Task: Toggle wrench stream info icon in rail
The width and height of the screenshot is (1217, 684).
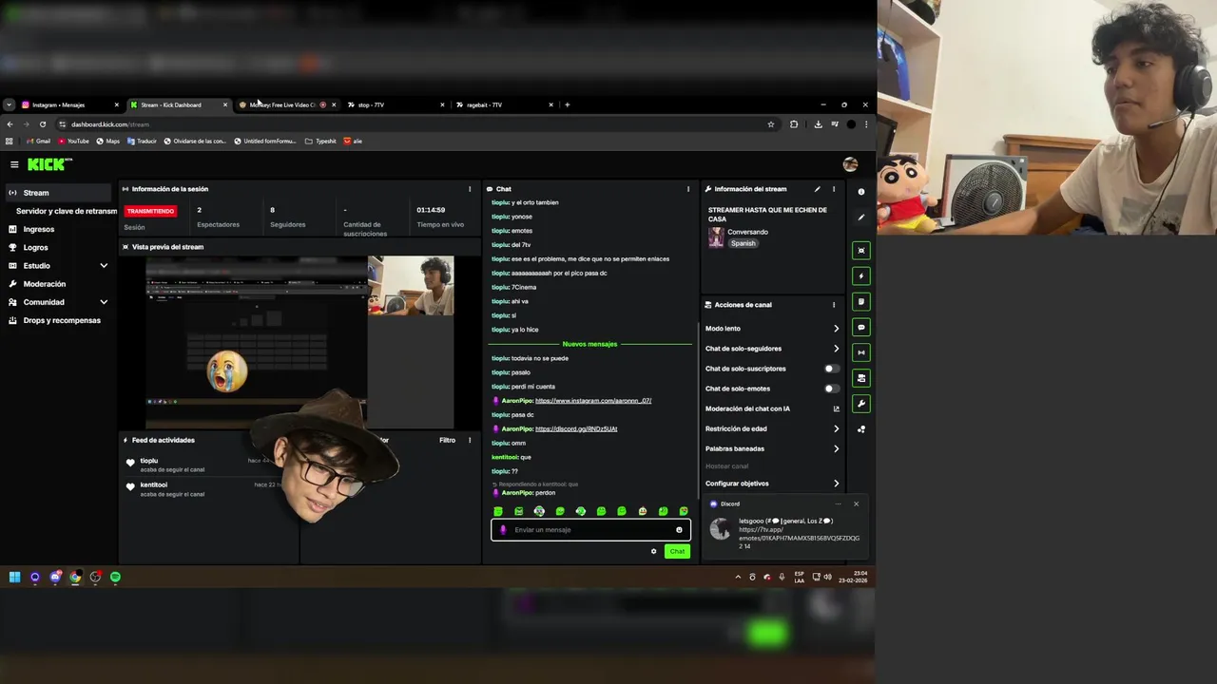Action: (861, 404)
